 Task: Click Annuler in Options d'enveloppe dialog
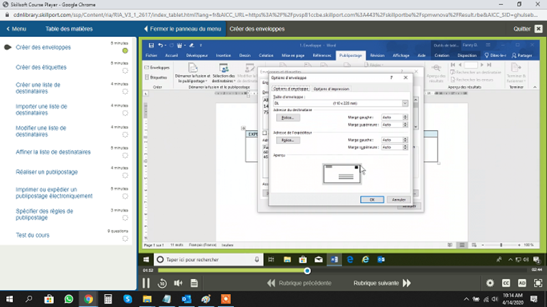tap(399, 200)
